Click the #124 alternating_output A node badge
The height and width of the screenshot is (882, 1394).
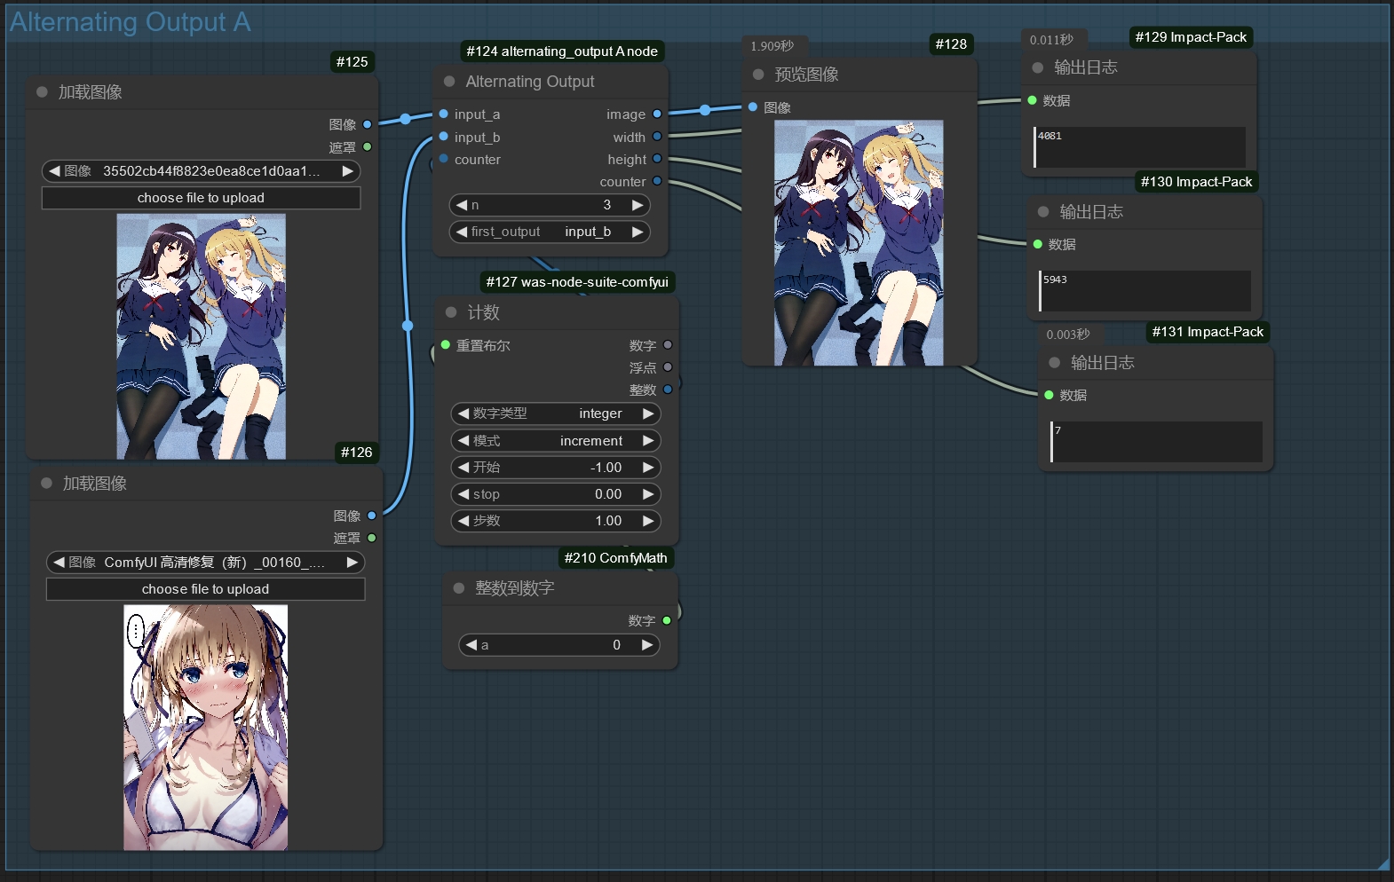click(x=562, y=51)
